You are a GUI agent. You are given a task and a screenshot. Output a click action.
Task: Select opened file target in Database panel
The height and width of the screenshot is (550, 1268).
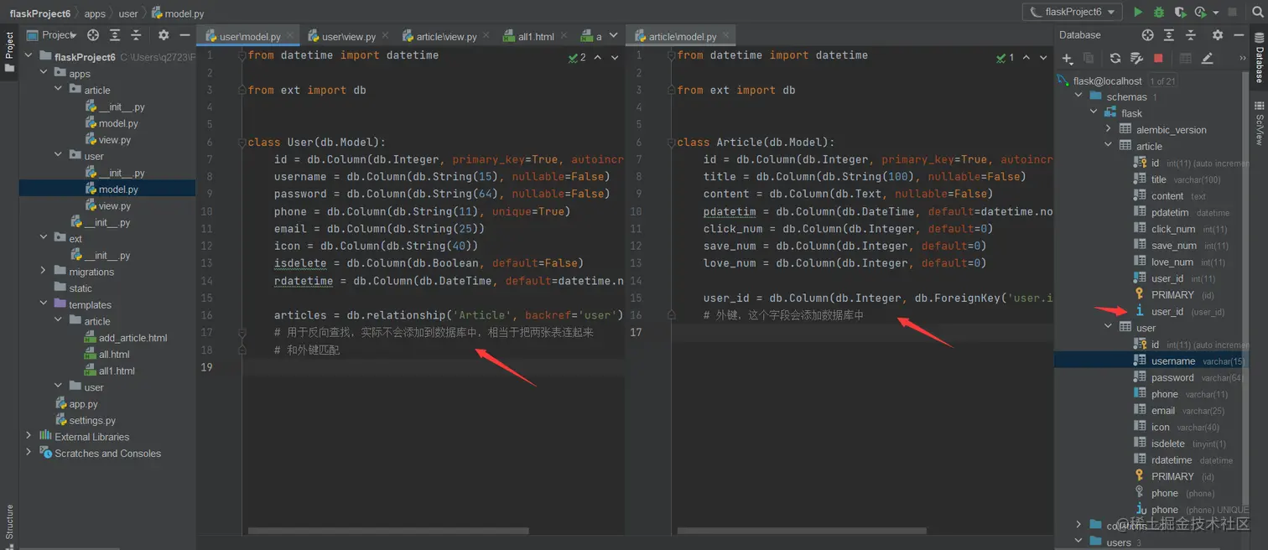[1147, 35]
